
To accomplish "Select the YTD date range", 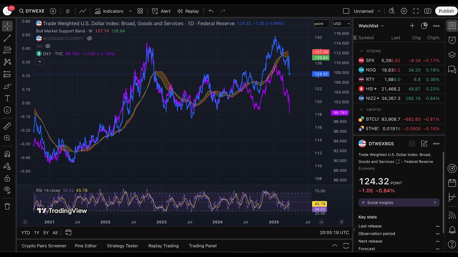I will point(25,232).
